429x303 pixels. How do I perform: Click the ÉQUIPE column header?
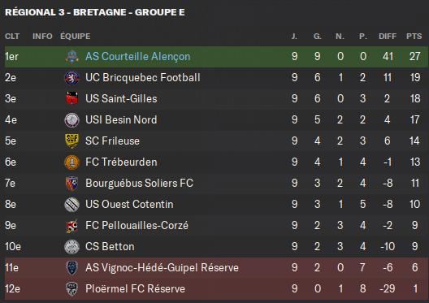(x=76, y=36)
